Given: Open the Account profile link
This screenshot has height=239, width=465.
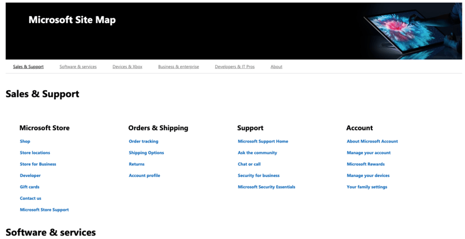Looking at the screenshot, I should point(144,175).
